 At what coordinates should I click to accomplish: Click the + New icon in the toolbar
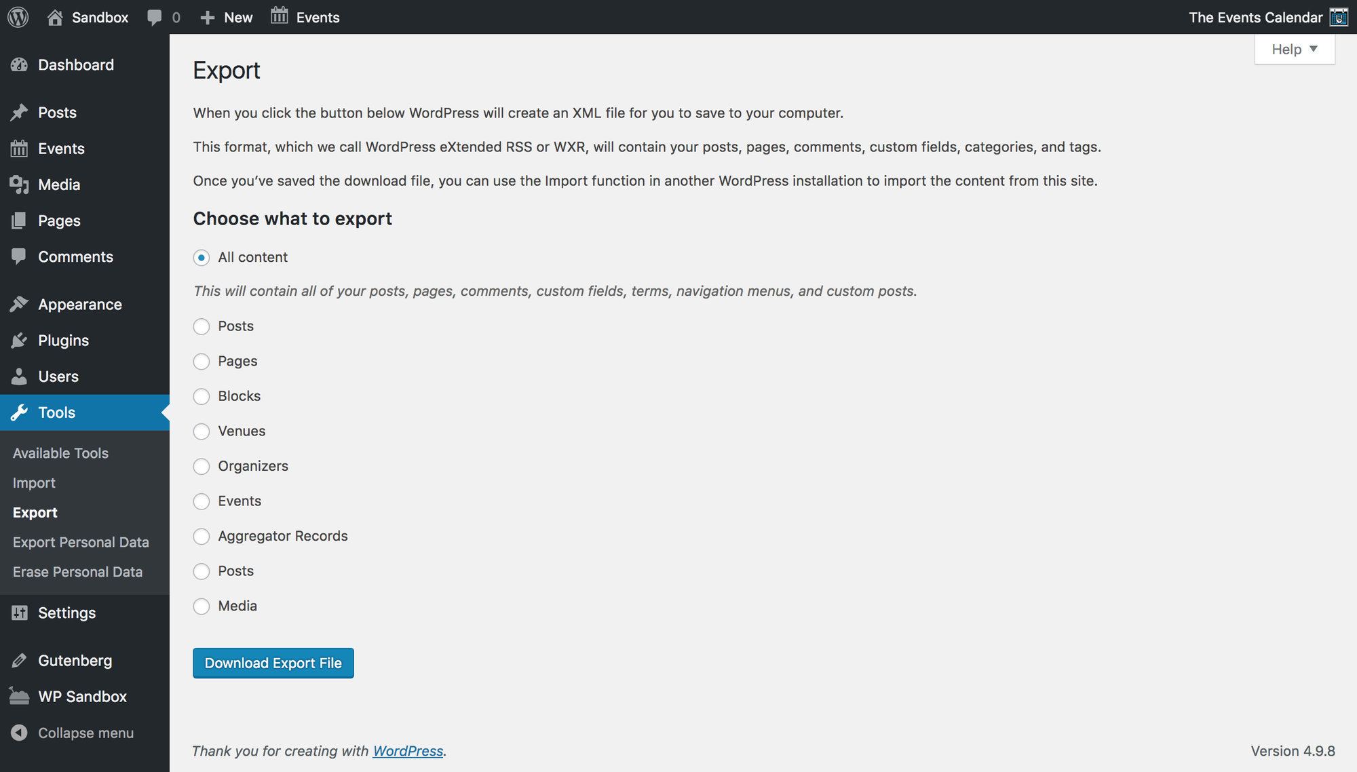pyautogui.click(x=208, y=17)
